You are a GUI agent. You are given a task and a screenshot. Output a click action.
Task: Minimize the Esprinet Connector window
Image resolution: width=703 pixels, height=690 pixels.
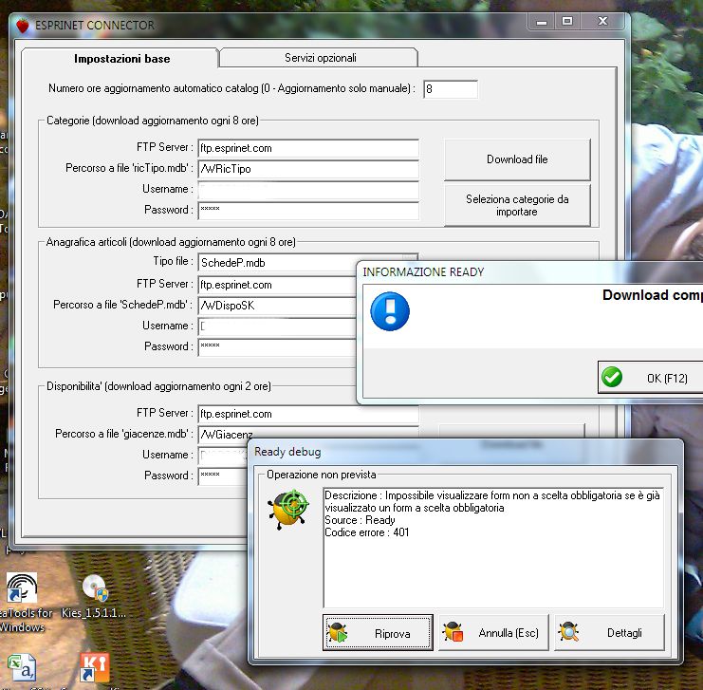point(542,22)
